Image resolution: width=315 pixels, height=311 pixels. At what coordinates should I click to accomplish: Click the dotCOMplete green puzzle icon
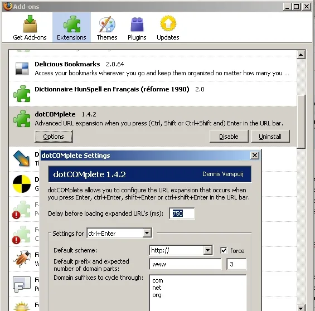[22, 119]
